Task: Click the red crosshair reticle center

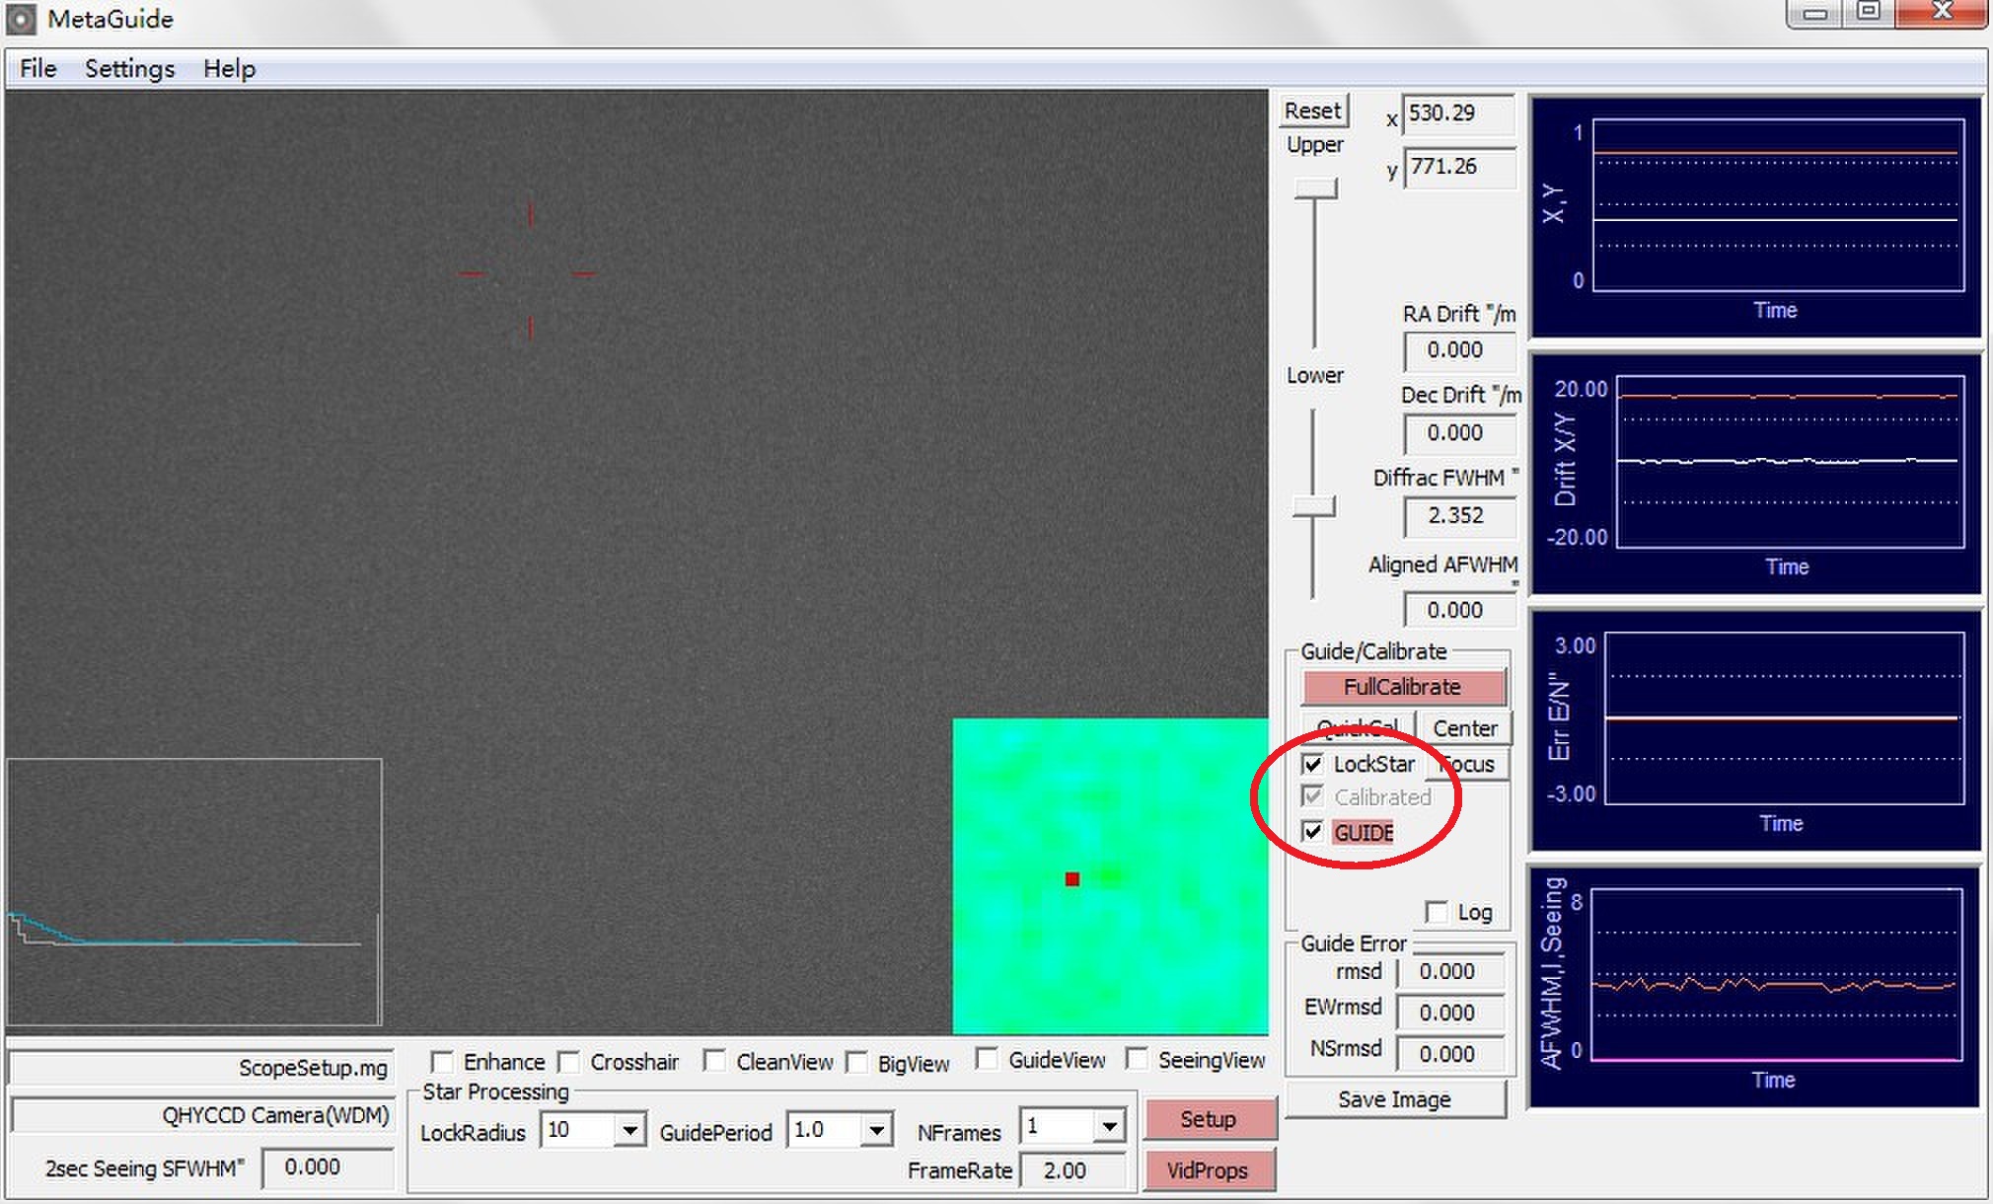Action: (530, 272)
